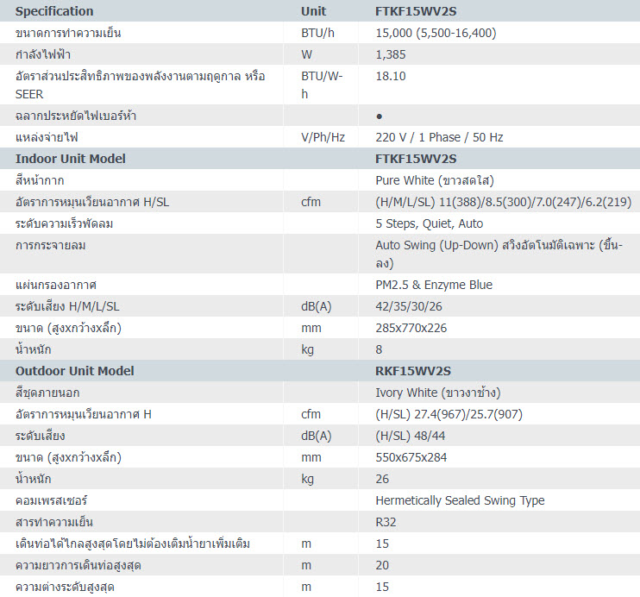Select 'Hermetically Sealed Swing Type' value

[x=460, y=501]
